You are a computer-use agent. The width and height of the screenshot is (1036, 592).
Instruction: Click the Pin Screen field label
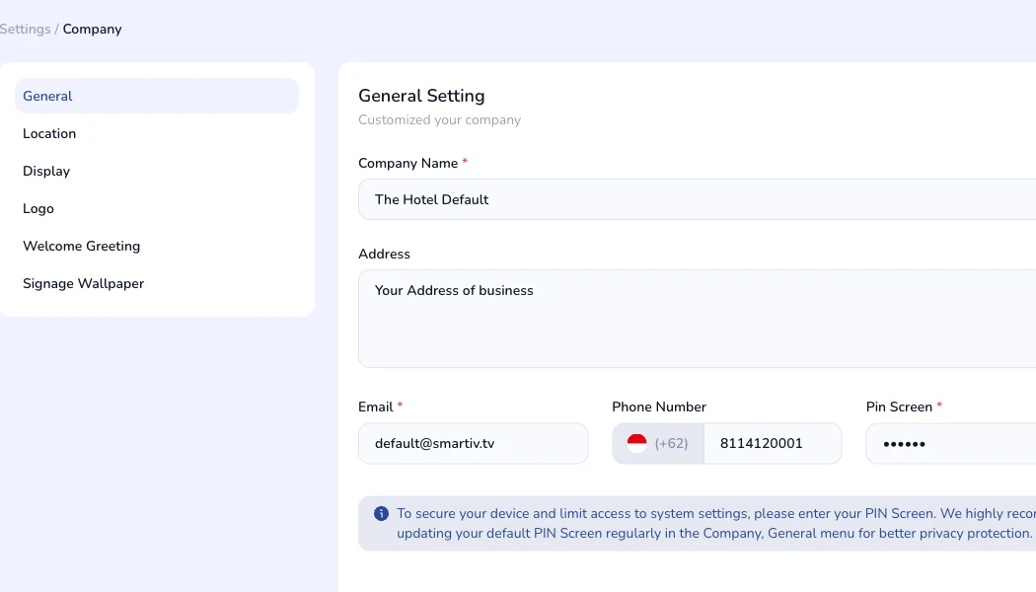899,407
